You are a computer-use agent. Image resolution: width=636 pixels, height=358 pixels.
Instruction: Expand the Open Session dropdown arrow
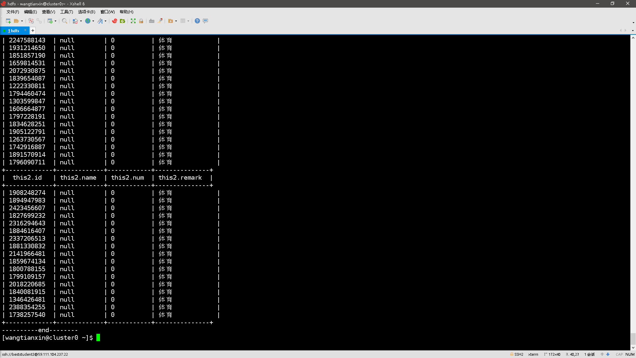(22, 21)
